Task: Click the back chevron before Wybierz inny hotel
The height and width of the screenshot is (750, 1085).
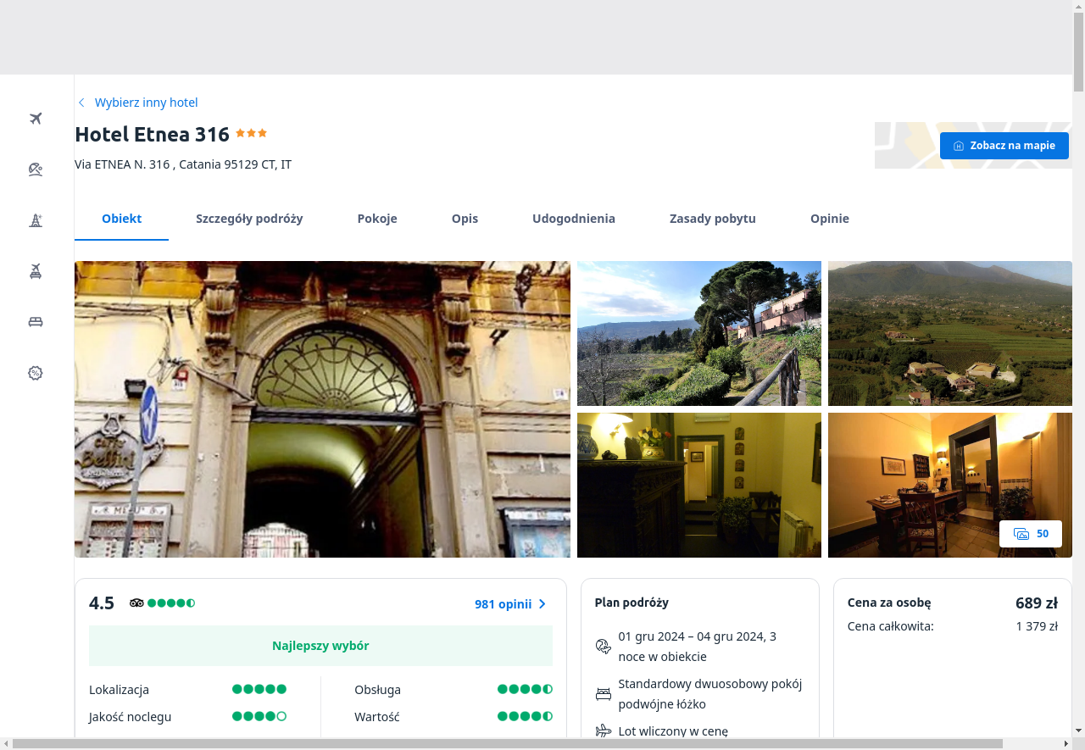Action: [81, 103]
